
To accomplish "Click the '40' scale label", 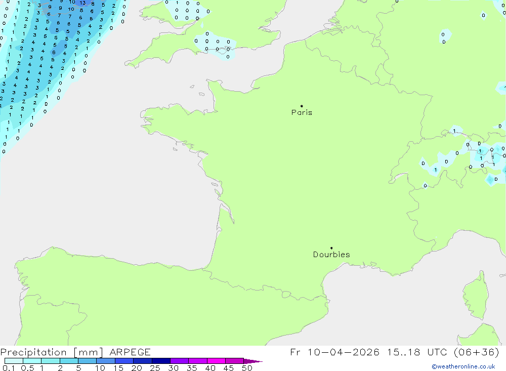I will (210, 368).
